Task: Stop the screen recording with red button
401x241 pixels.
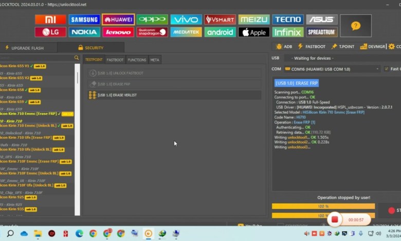Action: (334, 219)
